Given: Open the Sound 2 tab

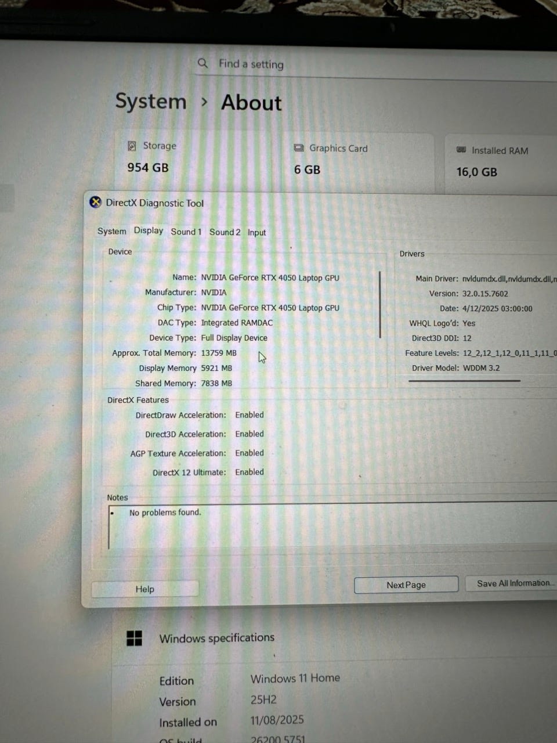Looking at the screenshot, I should coord(225,232).
